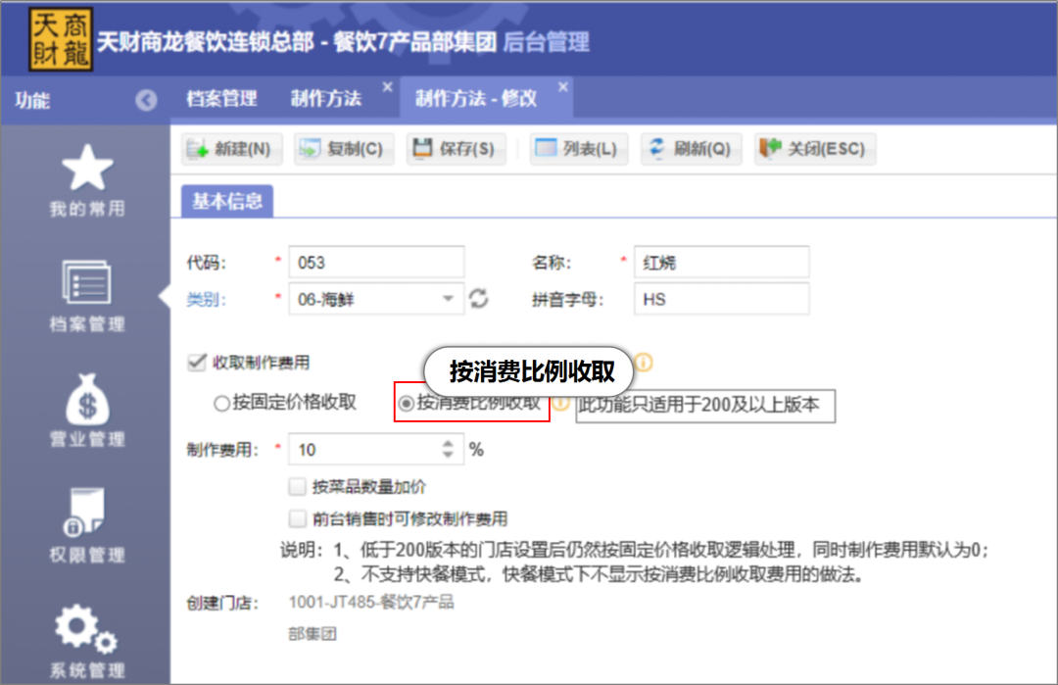
Task: Enable 前台销售时可修改制作费用 checkbox
Action: [297, 518]
